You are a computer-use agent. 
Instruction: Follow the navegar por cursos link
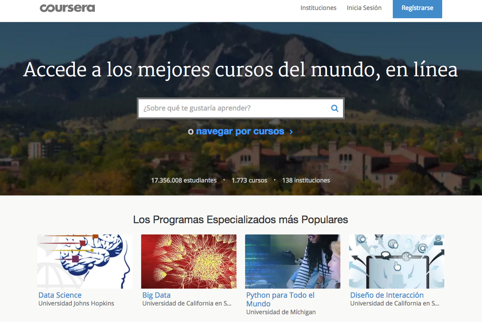tap(240, 131)
